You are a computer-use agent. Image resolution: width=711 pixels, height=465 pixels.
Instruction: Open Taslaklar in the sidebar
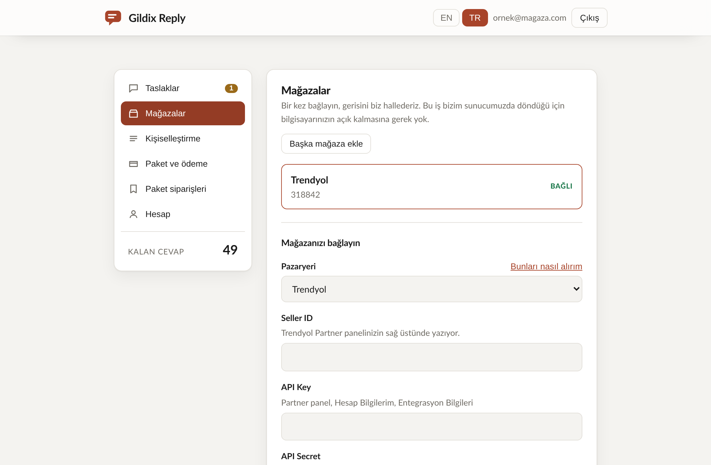183,88
